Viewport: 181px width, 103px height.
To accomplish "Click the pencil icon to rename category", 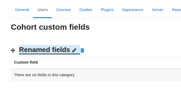I will point(74,50).
